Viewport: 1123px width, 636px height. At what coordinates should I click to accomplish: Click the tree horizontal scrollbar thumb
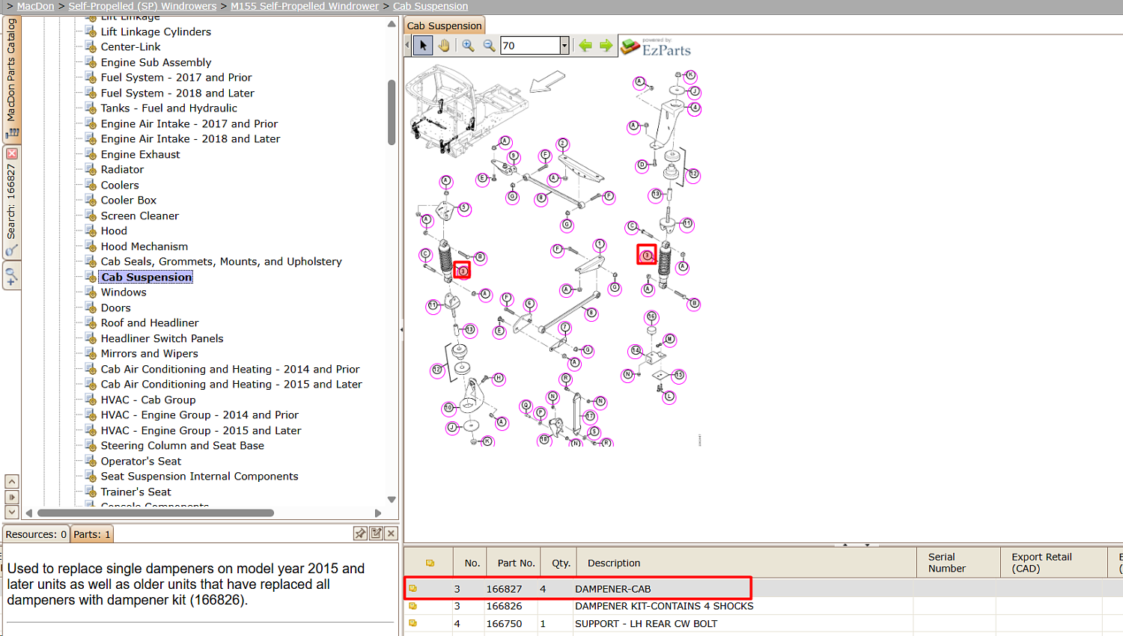[x=155, y=513]
